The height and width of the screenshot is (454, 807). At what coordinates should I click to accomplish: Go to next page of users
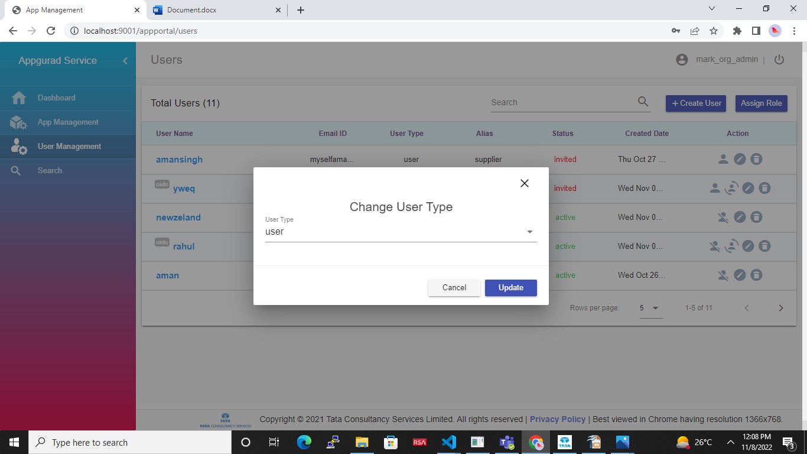780,308
